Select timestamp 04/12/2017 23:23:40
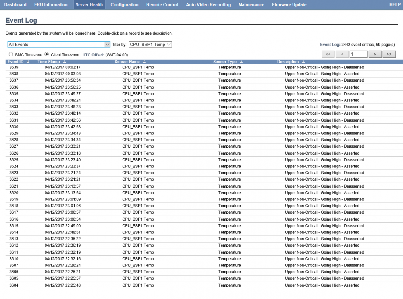Viewport: 403px width, 299px height. point(62,160)
